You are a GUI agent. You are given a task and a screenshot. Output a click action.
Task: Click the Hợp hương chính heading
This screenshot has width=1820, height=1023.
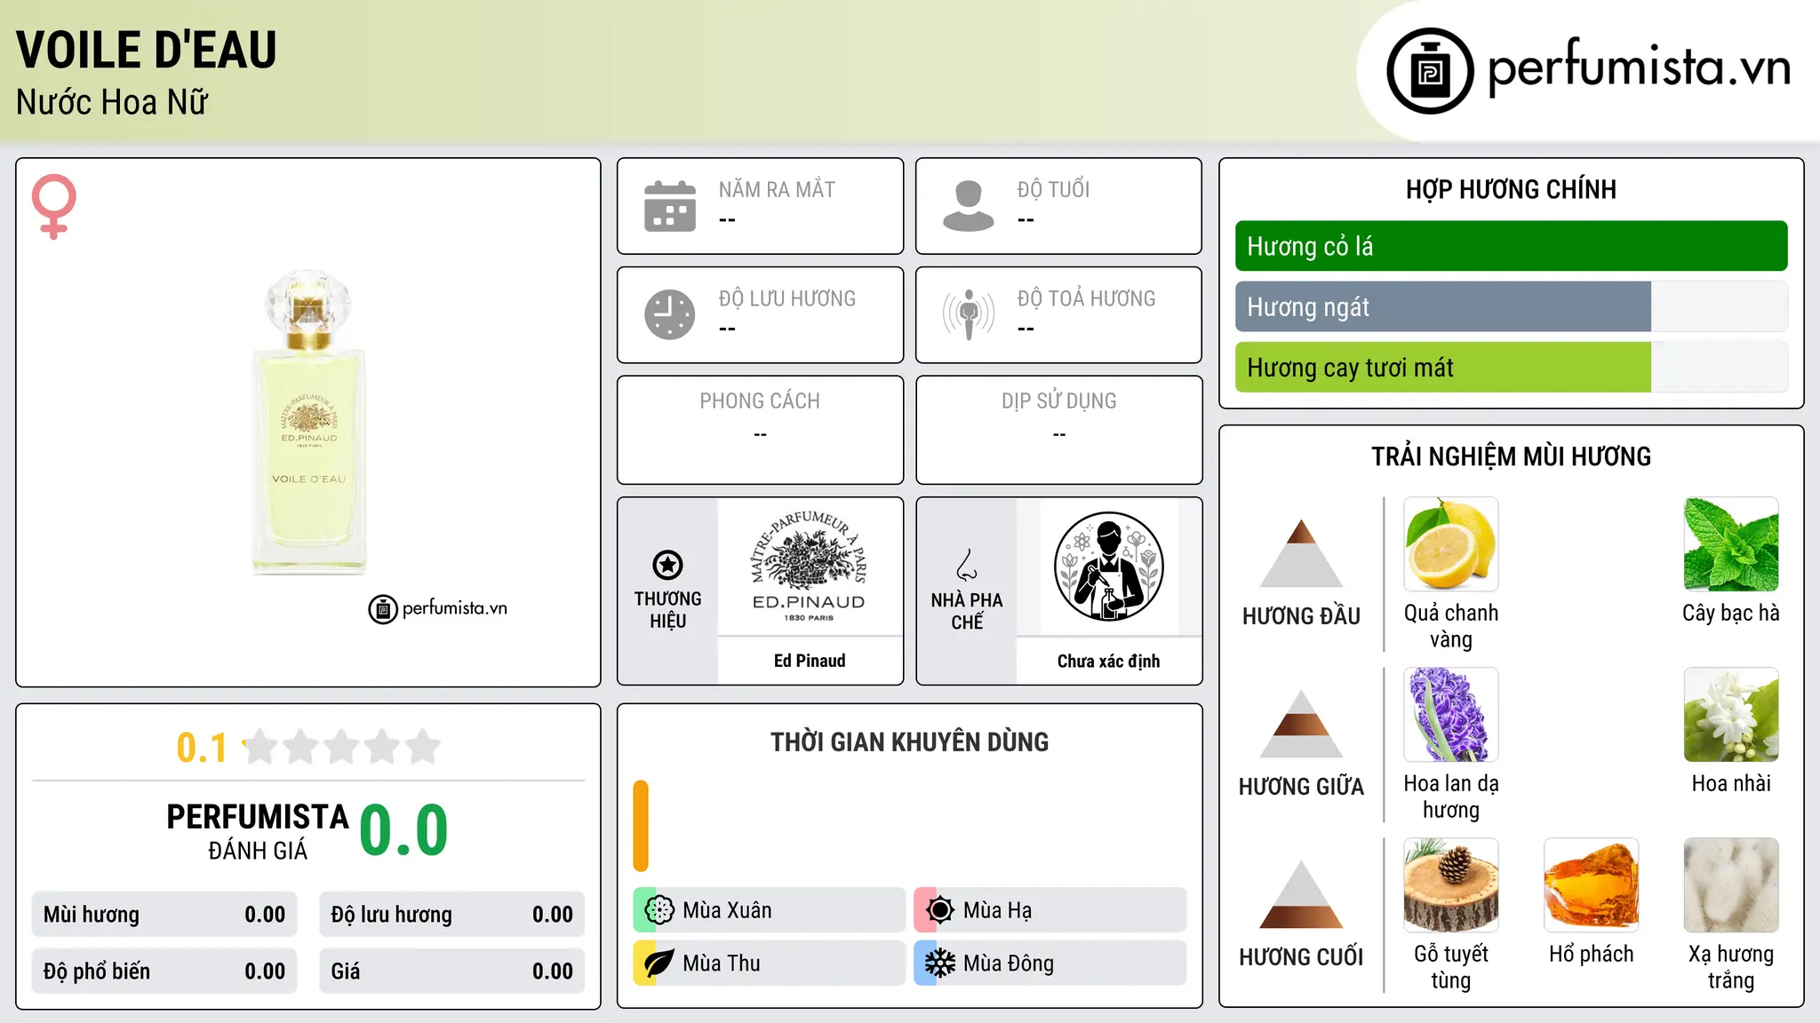pos(1511,189)
